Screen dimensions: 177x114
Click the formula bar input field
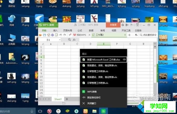pos(118,40)
